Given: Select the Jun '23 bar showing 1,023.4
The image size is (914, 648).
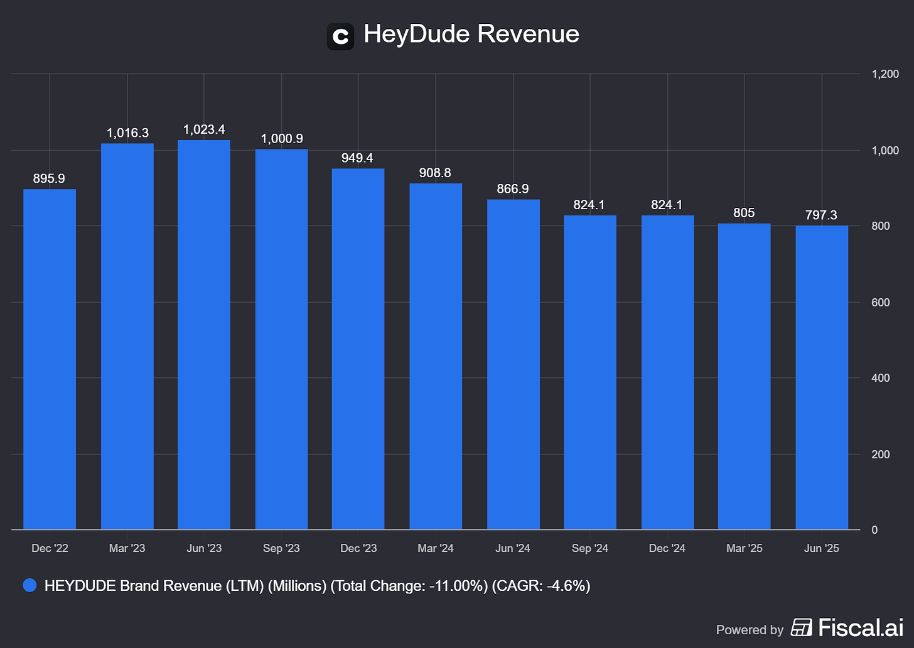Looking at the screenshot, I should (204, 333).
